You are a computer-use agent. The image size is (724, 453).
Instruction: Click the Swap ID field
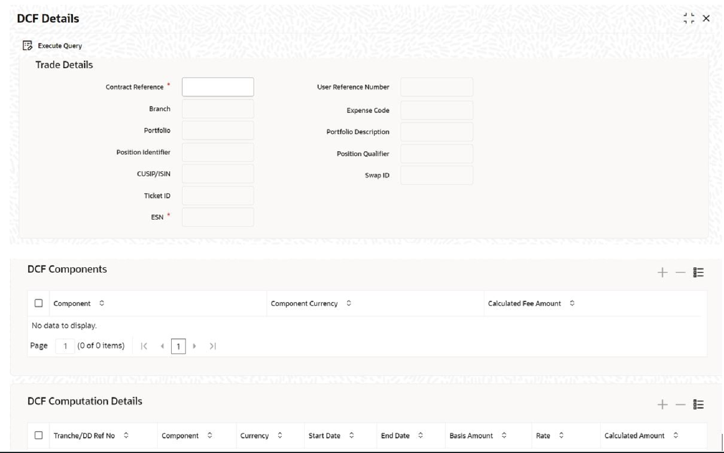pos(437,175)
